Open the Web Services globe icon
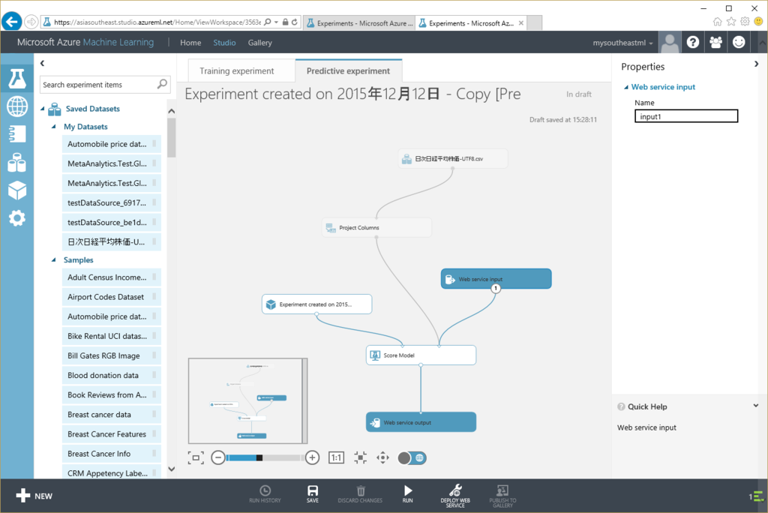768x513 pixels. point(17,106)
